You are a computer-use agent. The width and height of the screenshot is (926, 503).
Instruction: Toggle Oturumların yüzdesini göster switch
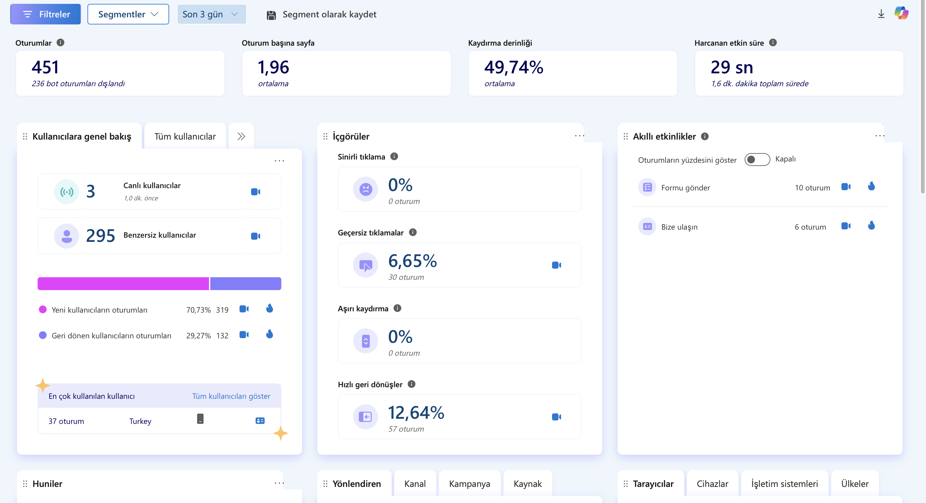757,159
